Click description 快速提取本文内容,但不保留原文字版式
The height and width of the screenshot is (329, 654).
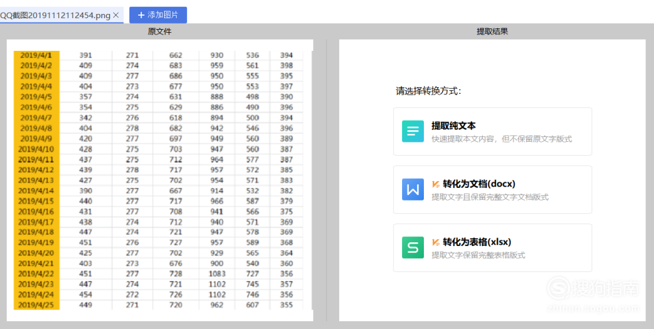(502, 139)
